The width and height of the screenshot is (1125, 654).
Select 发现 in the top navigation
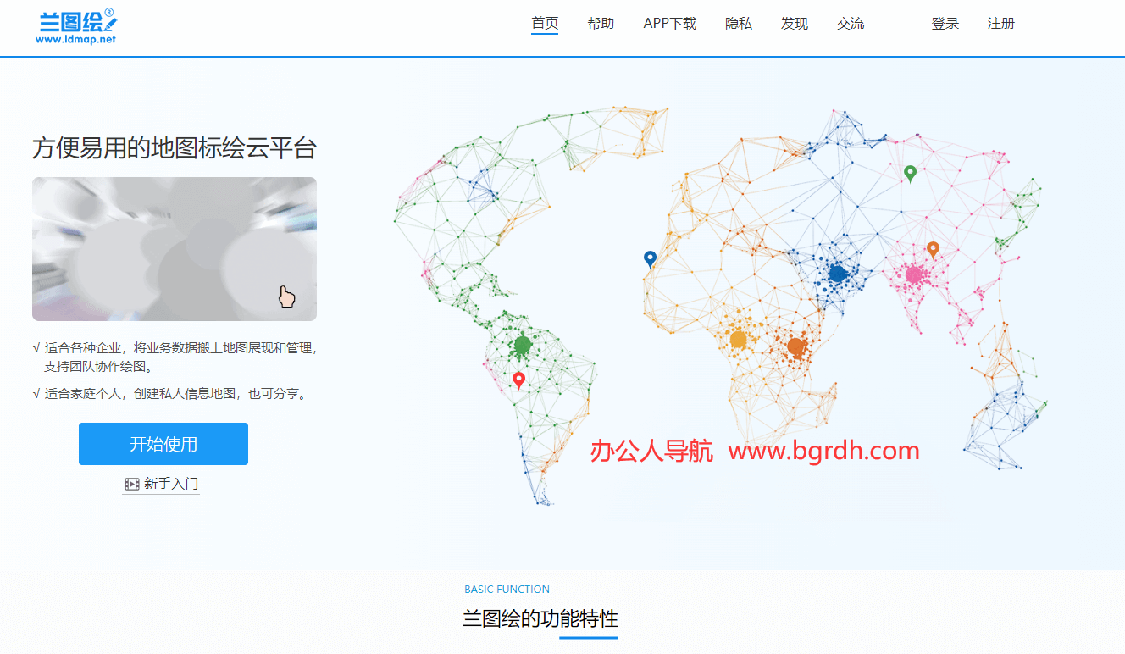tap(795, 24)
